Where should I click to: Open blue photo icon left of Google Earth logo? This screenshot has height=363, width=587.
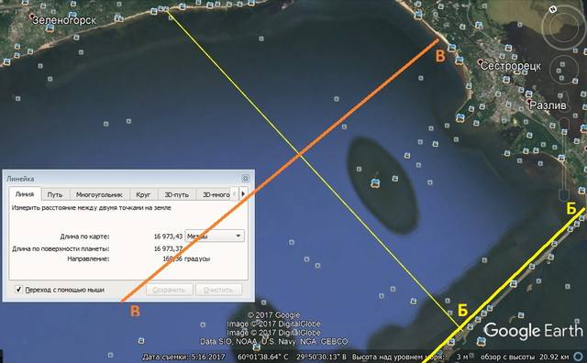pyautogui.click(x=482, y=341)
